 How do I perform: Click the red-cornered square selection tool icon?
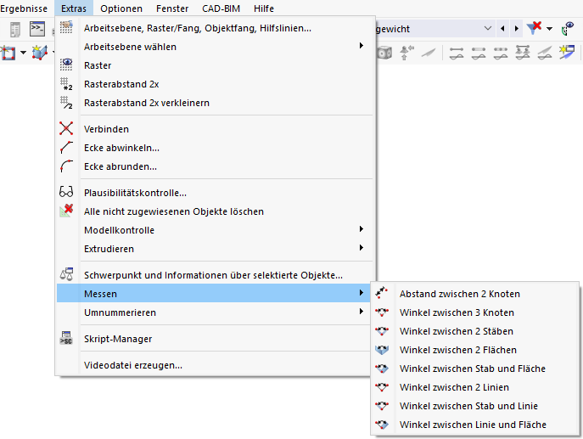pyautogui.click(x=8, y=53)
